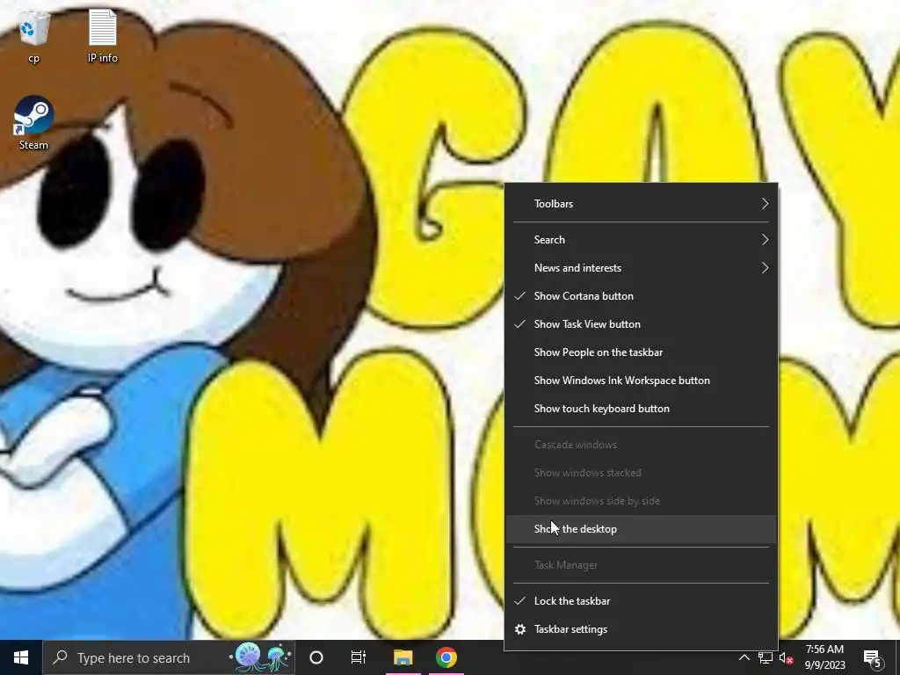This screenshot has height=675, width=900.
Task: Uncheck Show Cortana button
Action: [641, 296]
